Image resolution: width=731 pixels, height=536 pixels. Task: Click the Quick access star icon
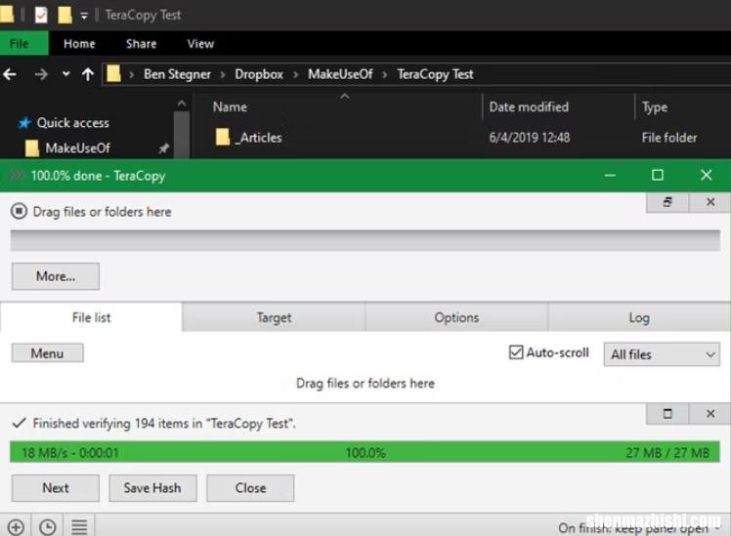(24, 123)
